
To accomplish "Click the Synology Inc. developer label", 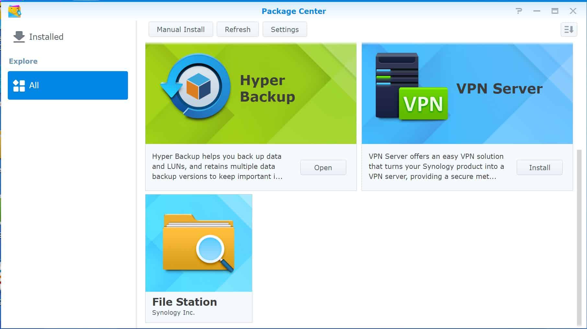I will coord(173,313).
